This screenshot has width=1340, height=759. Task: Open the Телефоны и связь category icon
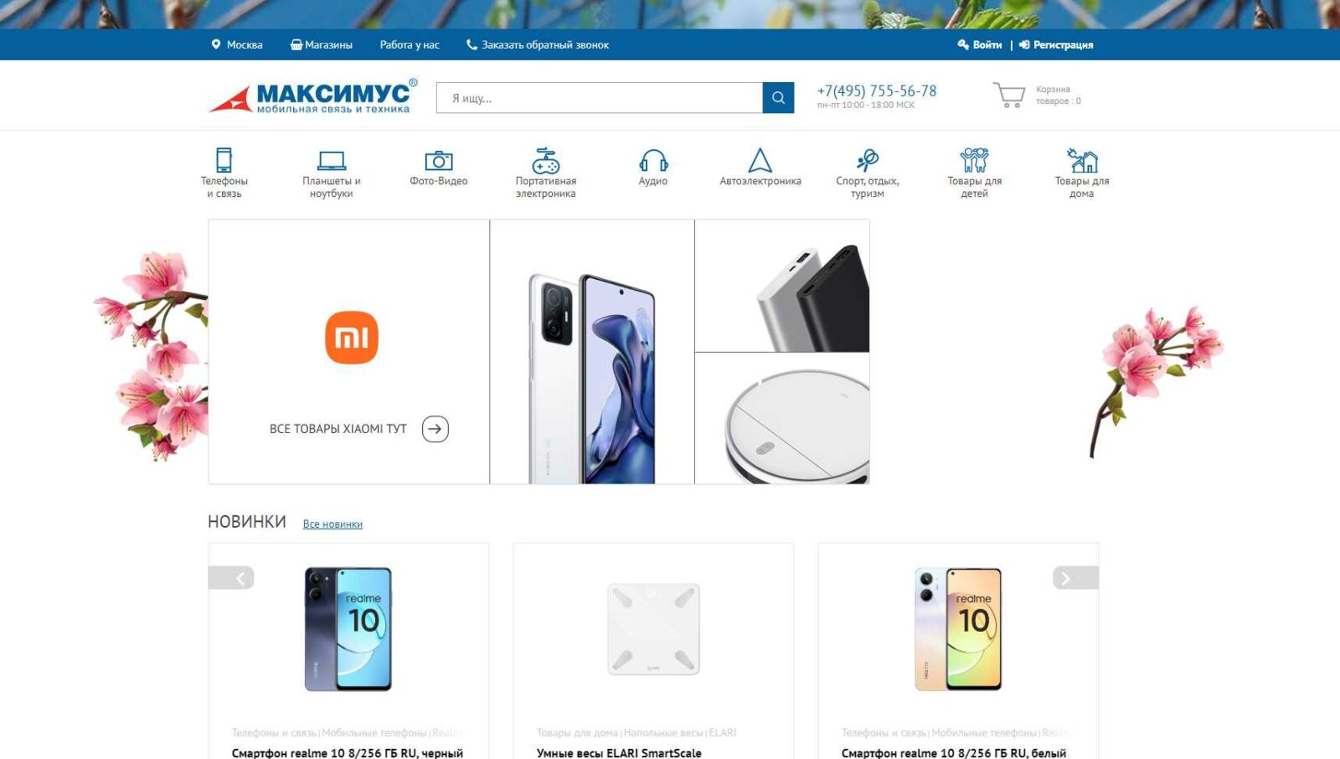point(224,160)
